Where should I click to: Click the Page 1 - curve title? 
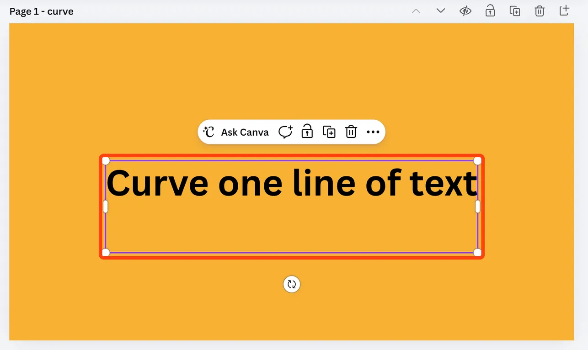coord(42,11)
